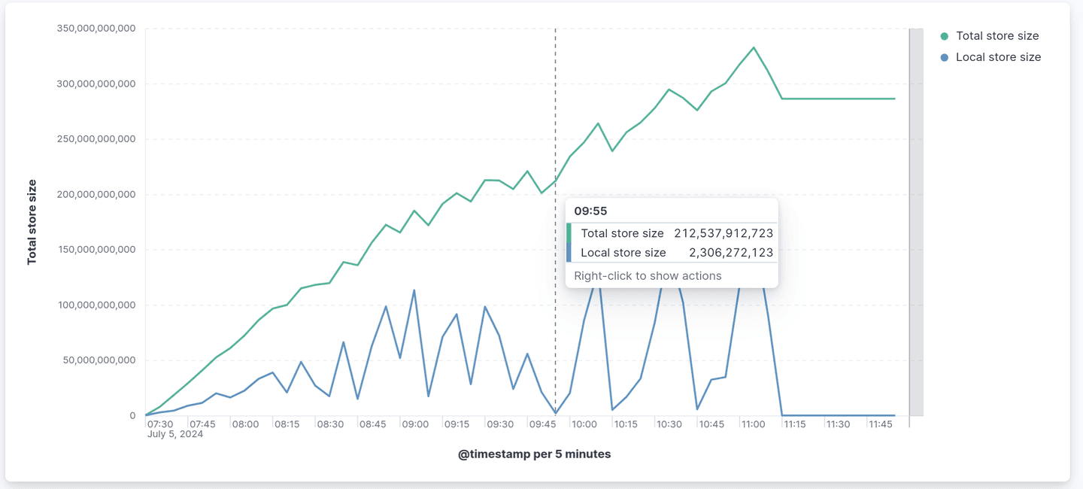1083x489 pixels.
Task: Click the 350,000,000,000 y-axis label
Action: tap(96, 29)
